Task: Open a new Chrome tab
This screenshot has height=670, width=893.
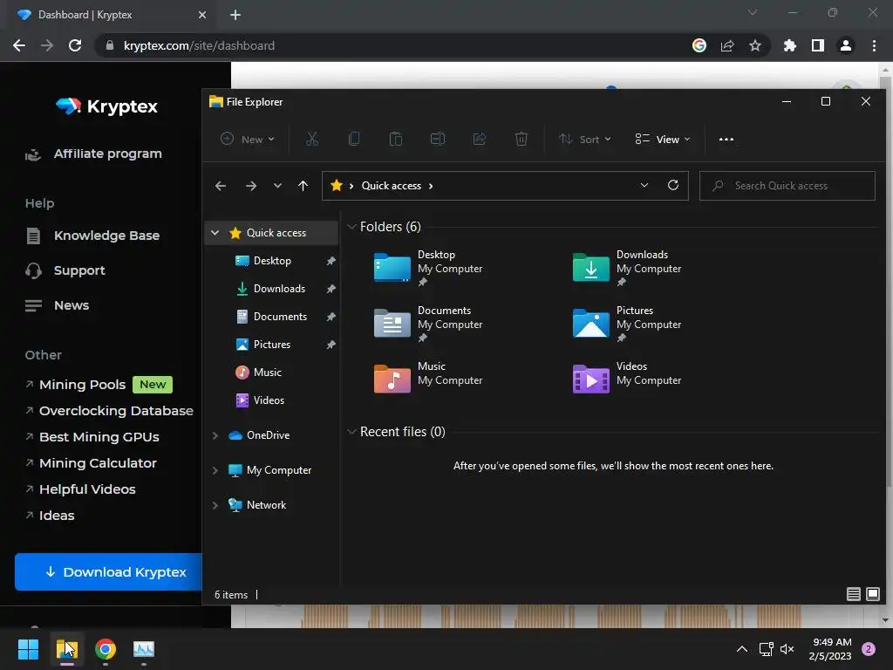Action: point(235,15)
